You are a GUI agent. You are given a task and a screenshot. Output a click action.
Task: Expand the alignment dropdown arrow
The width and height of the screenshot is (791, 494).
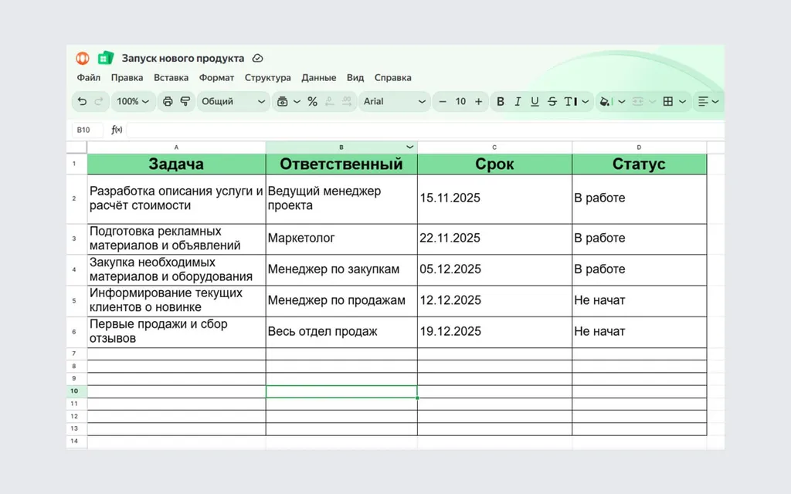tap(715, 101)
